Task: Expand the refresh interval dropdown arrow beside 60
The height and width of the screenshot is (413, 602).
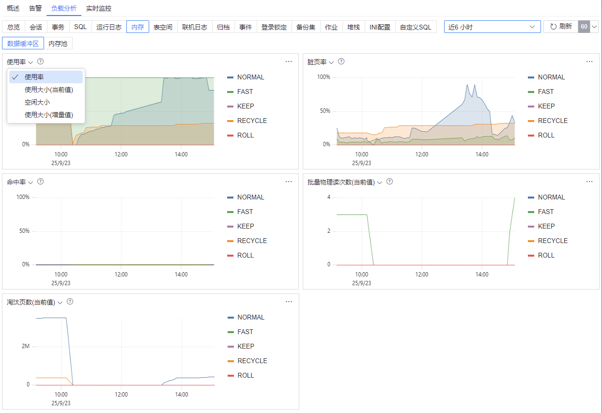Action: [594, 27]
